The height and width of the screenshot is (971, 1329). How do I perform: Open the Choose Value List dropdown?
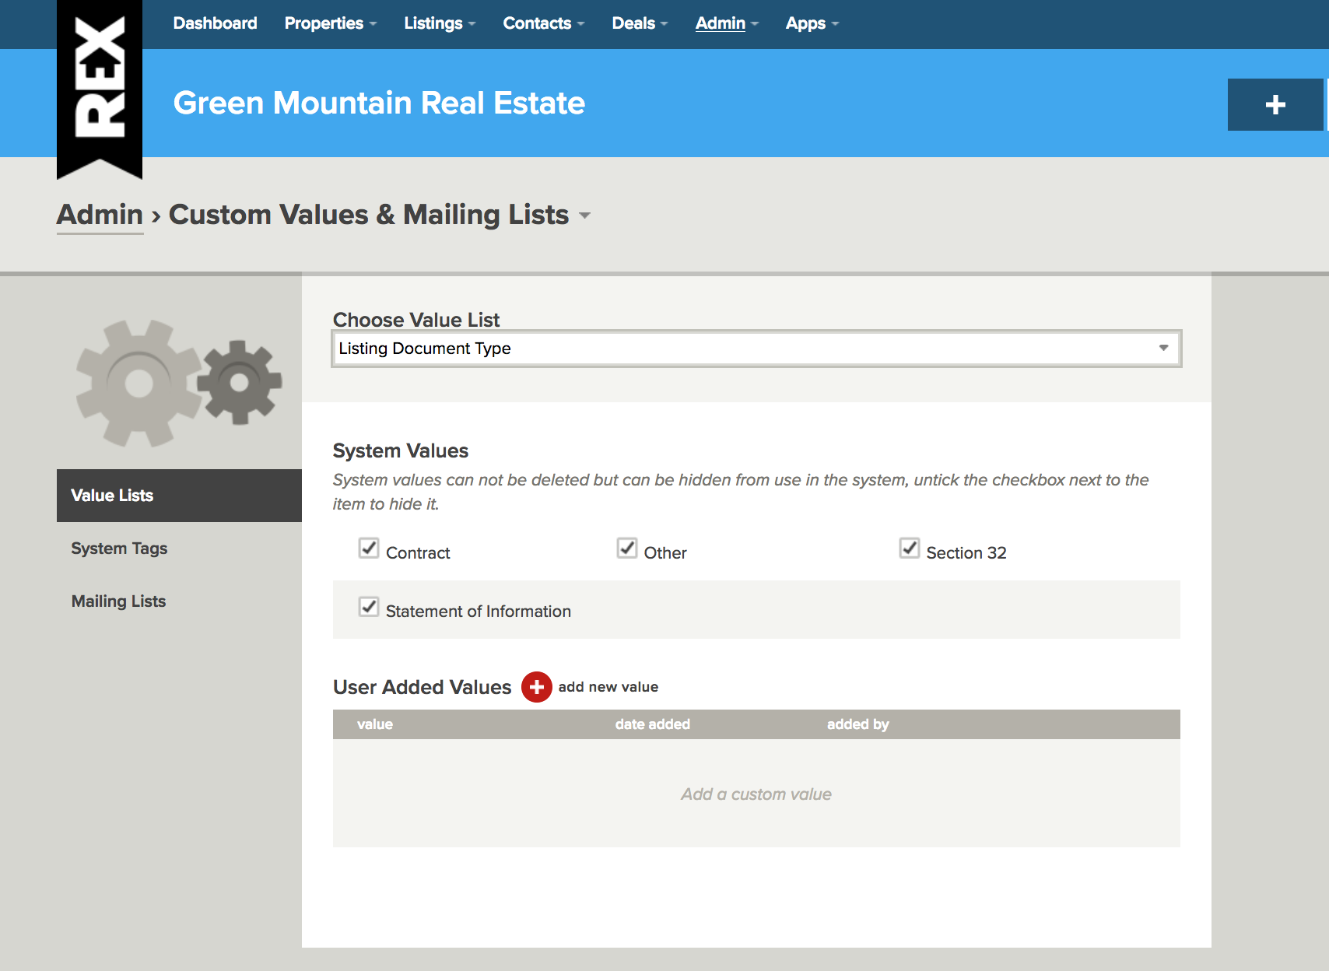click(x=756, y=349)
